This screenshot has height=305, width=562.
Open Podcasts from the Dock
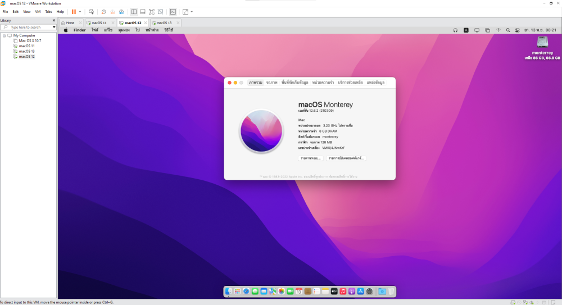tap(352, 292)
